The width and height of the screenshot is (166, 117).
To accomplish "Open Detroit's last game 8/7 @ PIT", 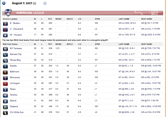I will click(x=126, y=101).
